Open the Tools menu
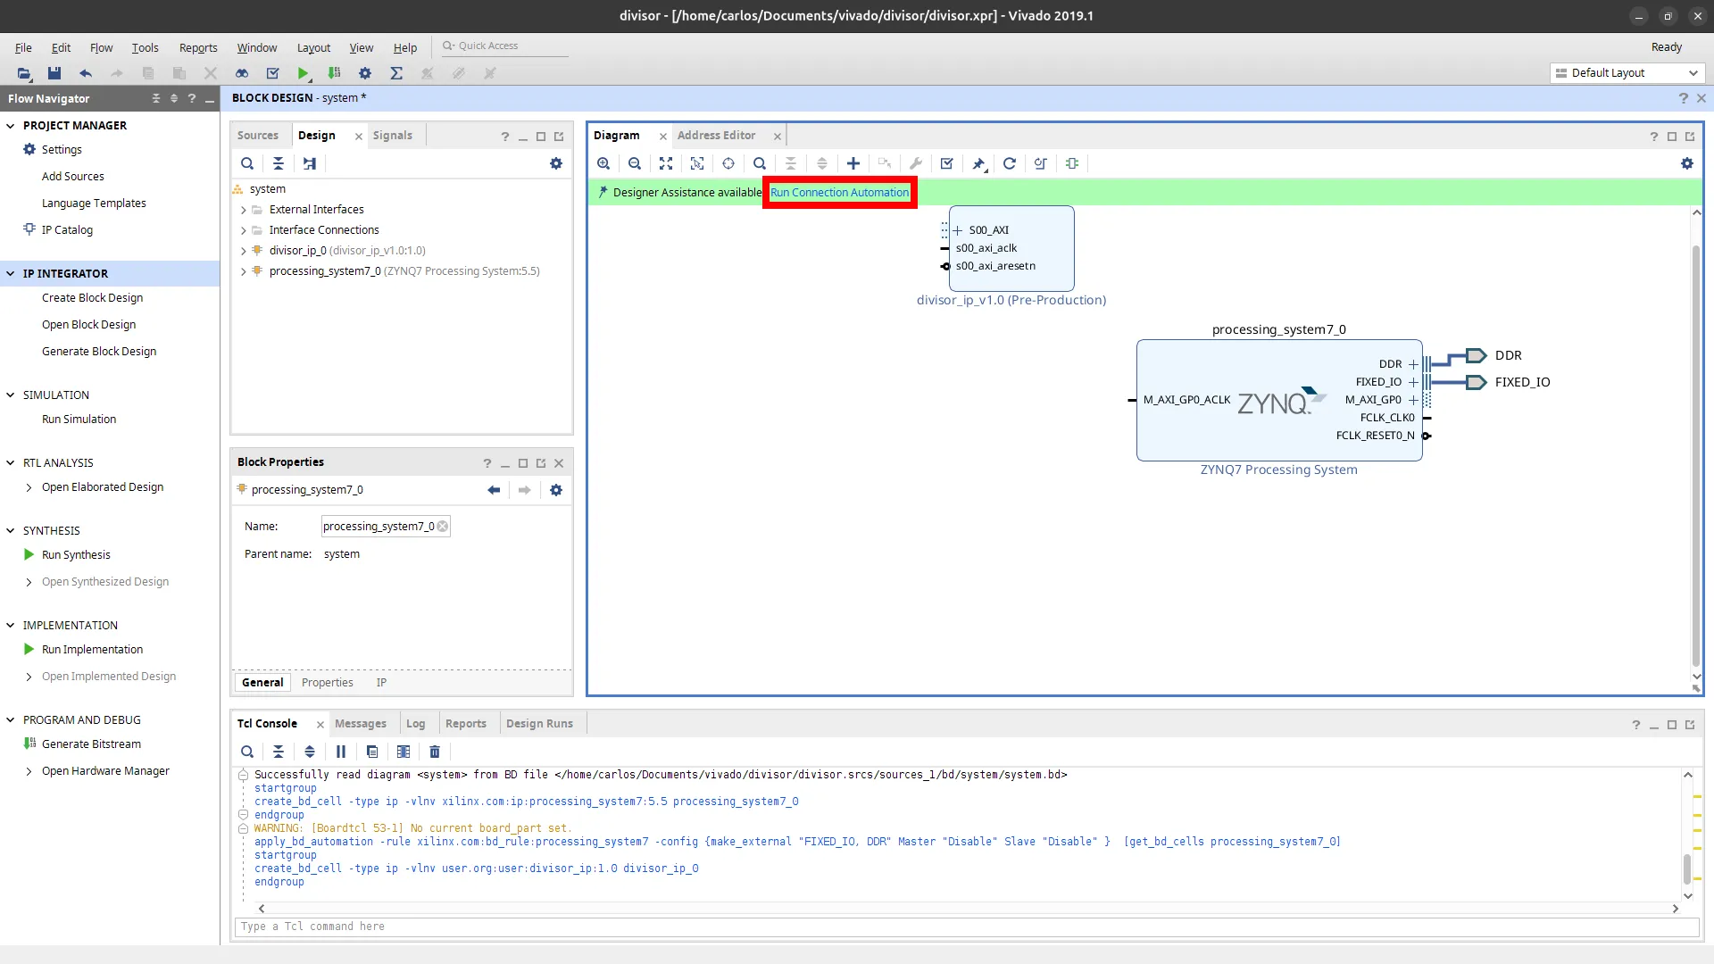The height and width of the screenshot is (964, 1714). pyautogui.click(x=145, y=47)
